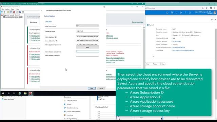Open the Learn more link

(48, 22)
